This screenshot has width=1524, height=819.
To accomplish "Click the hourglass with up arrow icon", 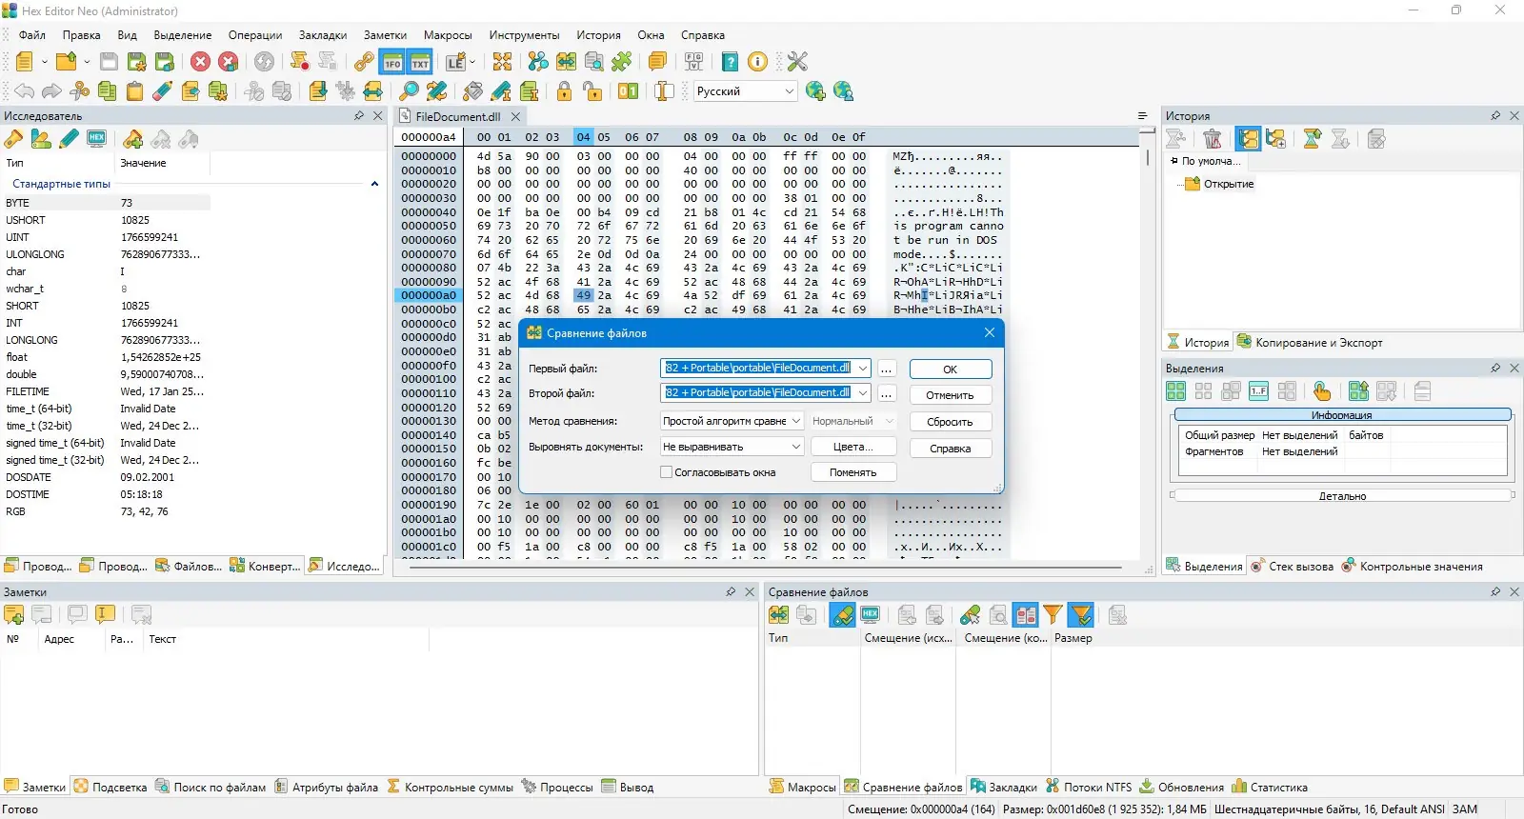I will [x=1313, y=139].
